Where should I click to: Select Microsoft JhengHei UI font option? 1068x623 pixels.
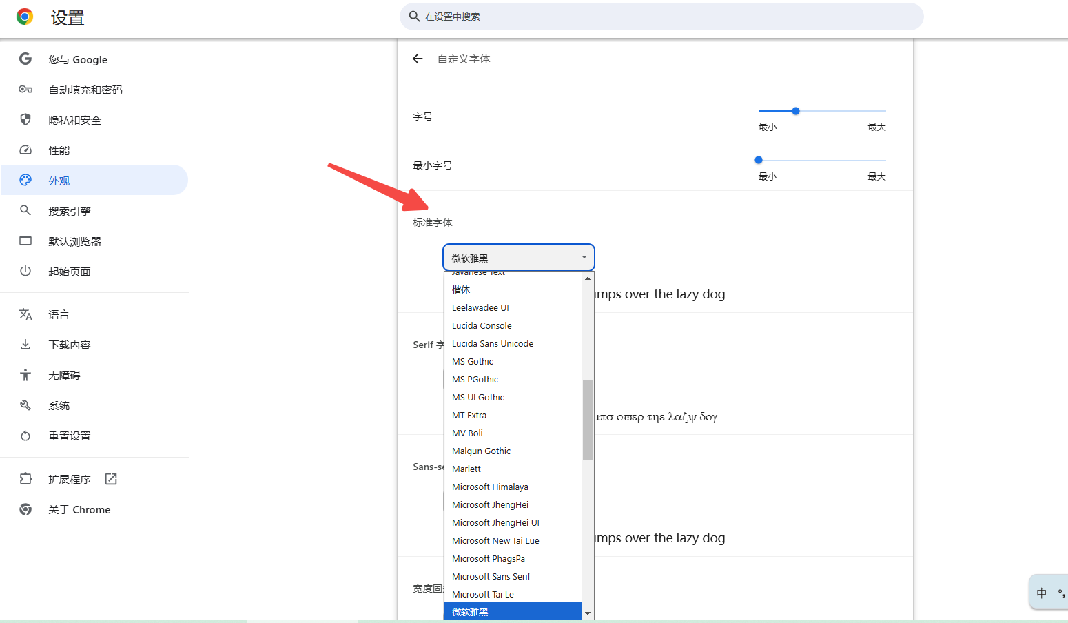[513, 522]
